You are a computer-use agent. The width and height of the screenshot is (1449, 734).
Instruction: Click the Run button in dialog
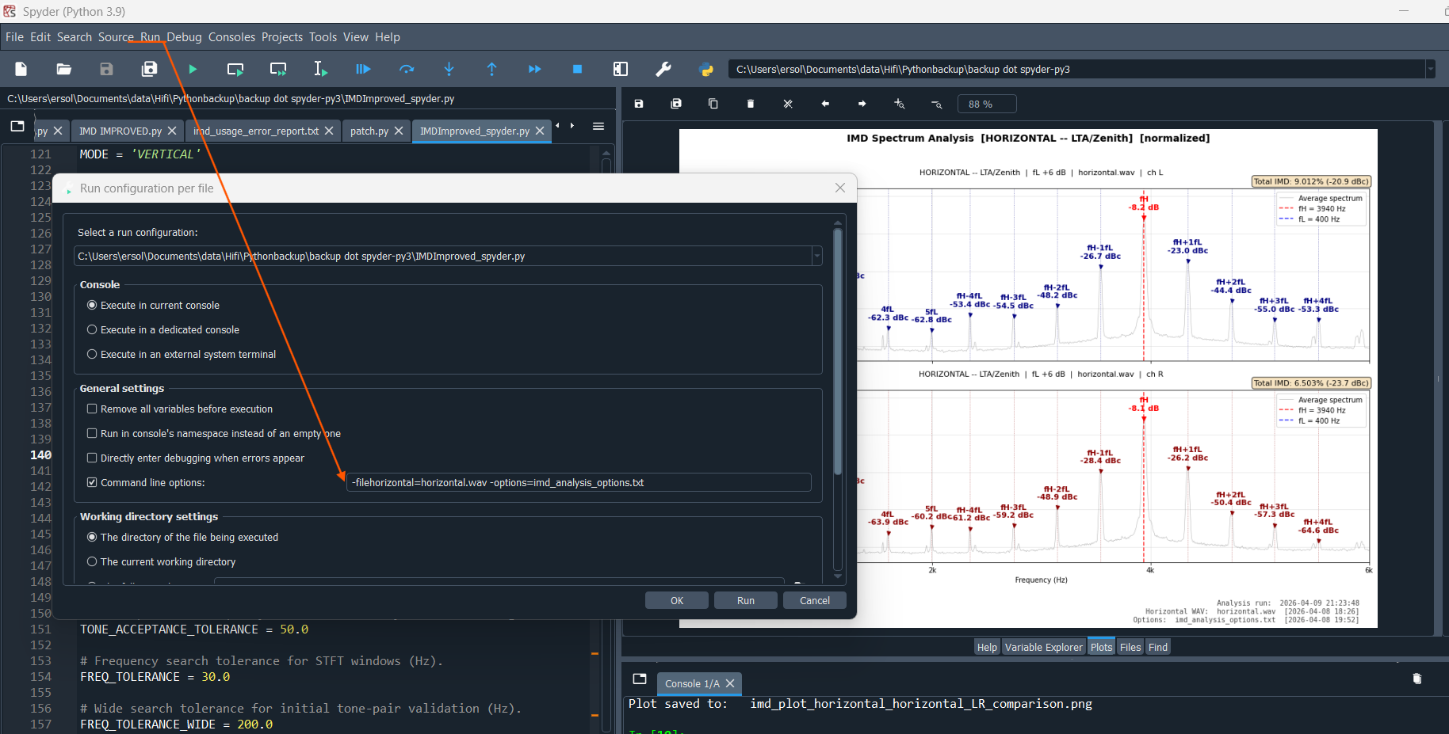tap(745, 601)
